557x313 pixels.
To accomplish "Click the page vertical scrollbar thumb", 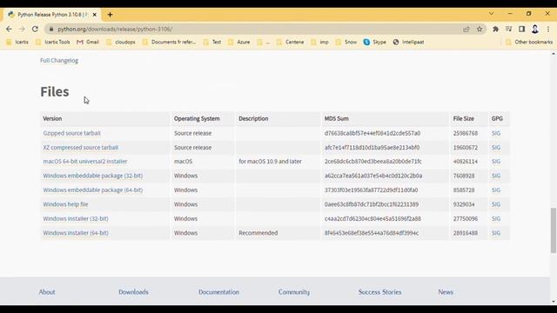I will 554,230.
